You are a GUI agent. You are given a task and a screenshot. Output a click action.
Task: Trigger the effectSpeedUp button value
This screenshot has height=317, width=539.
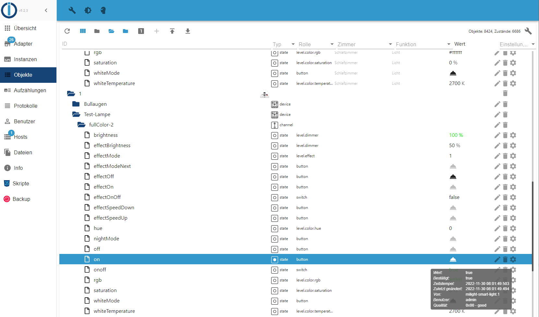pyautogui.click(x=453, y=218)
